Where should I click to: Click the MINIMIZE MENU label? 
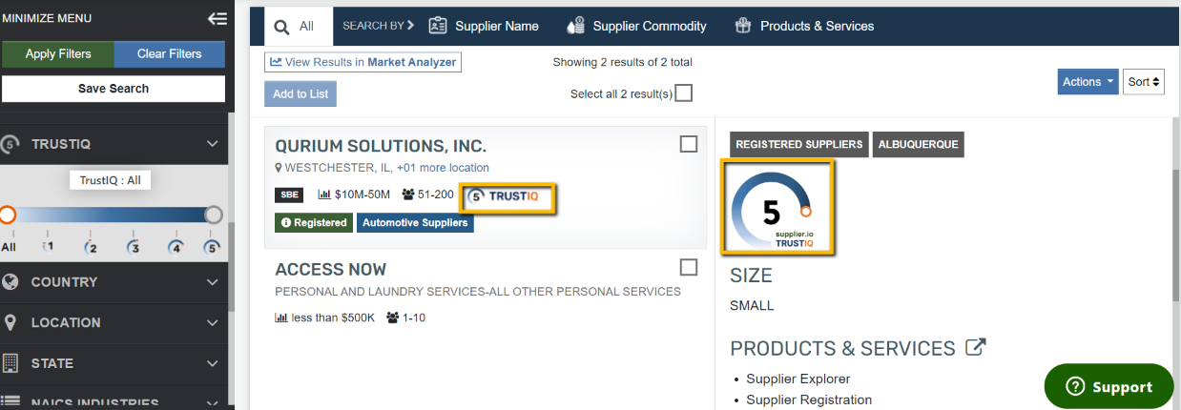tap(47, 18)
